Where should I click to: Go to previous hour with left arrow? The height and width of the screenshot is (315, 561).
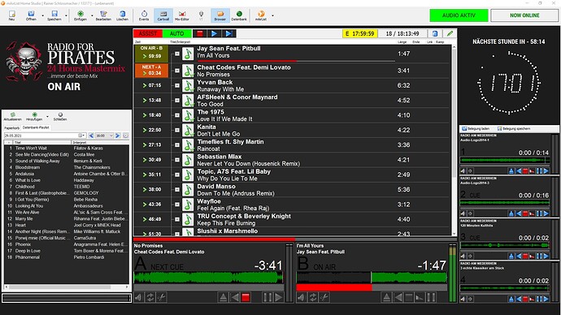(91, 136)
